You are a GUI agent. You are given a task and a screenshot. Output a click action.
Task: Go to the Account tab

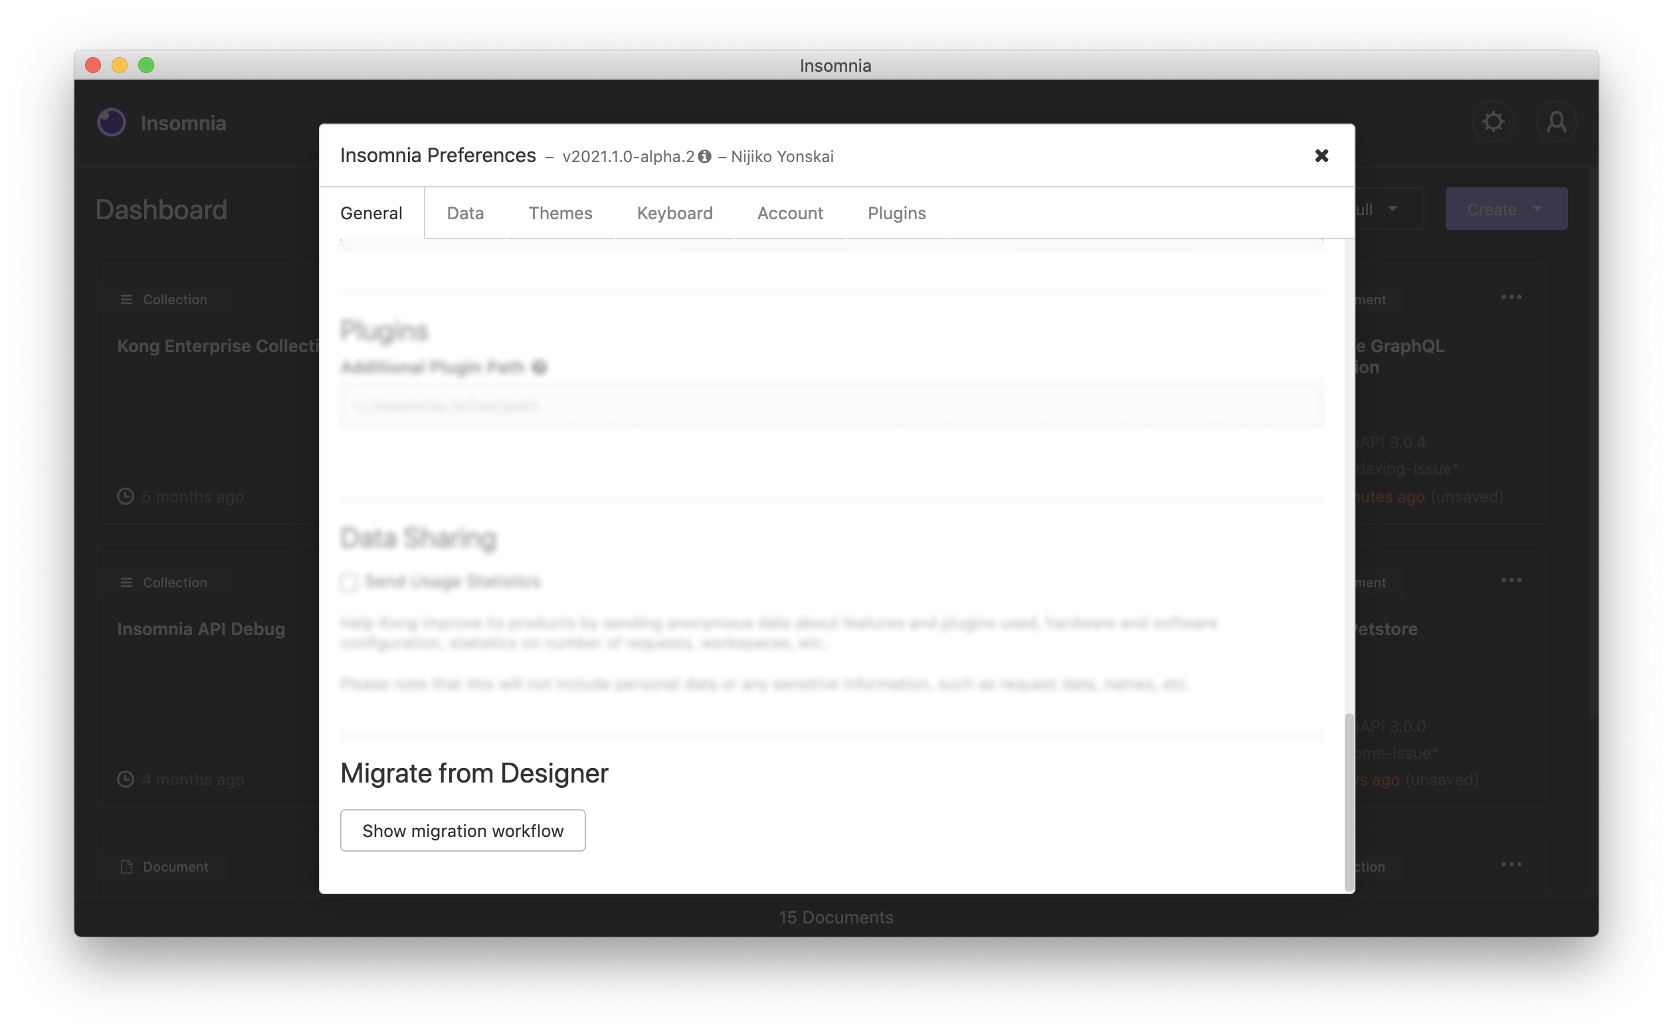790,213
